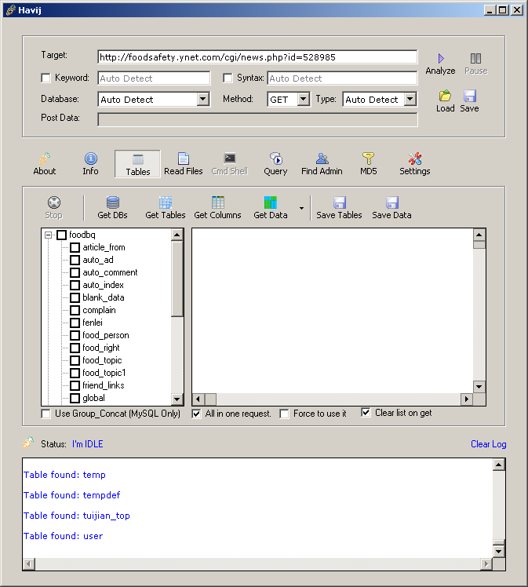Check Use Group_Concat (MySQL Only)
This screenshot has height=587, width=528.
point(46,414)
